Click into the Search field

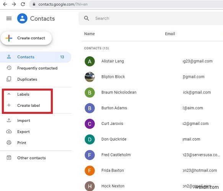pyautogui.click(x=151, y=18)
